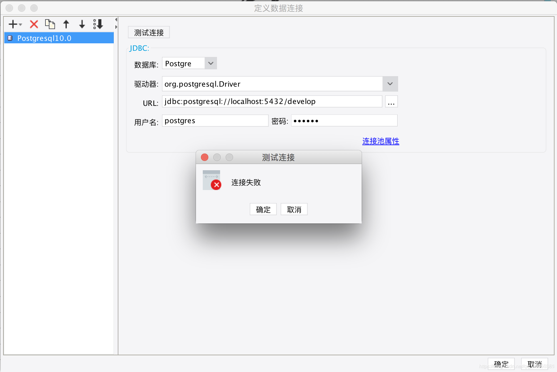
Task: Close the 定义数据连接 window with 取消
Action: point(534,364)
